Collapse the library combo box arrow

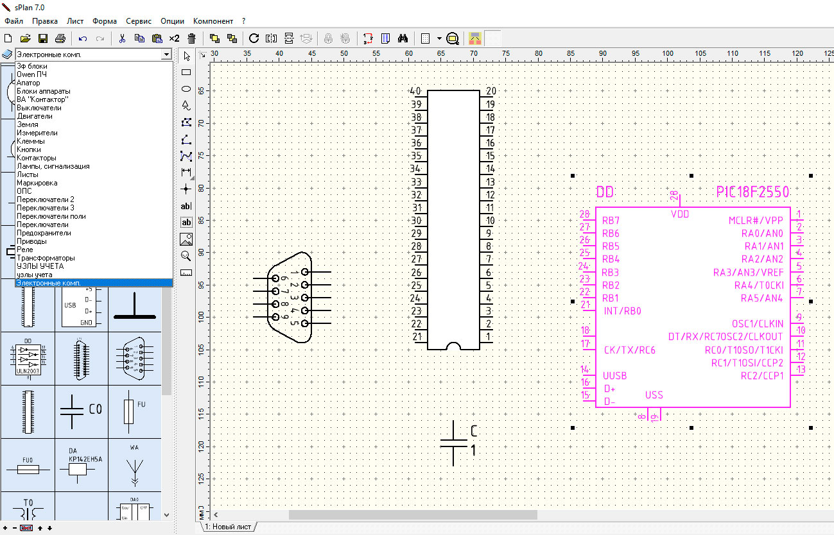tap(168, 55)
